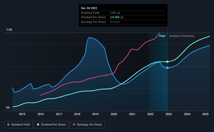
Task: Click the 'No data' earnings value
Action: [x=115, y=22]
